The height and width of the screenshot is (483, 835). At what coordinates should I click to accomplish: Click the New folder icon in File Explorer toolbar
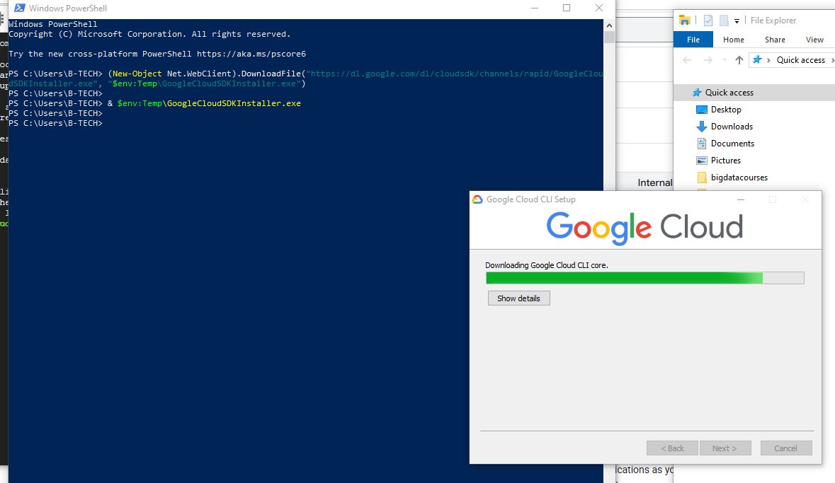[724, 21]
